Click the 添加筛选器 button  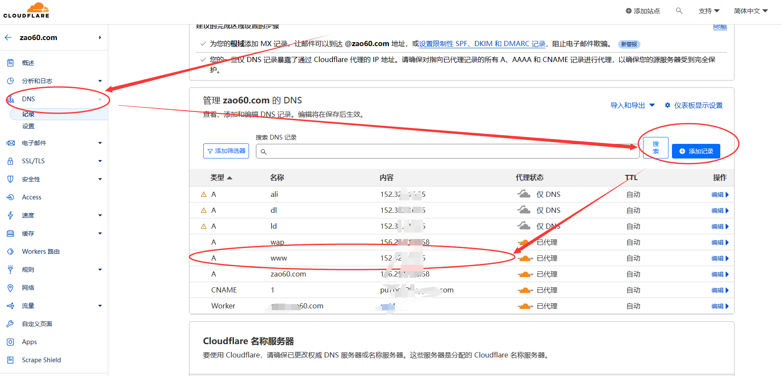click(226, 151)
